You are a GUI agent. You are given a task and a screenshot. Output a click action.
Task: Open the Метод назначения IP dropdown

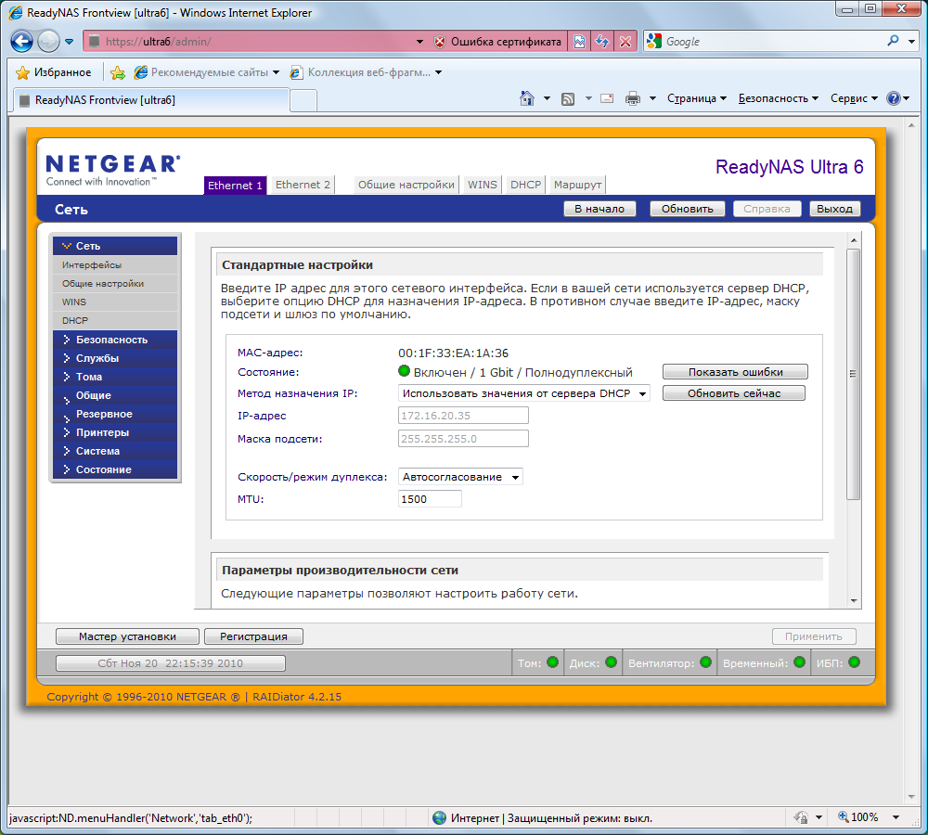pos(523,393)
